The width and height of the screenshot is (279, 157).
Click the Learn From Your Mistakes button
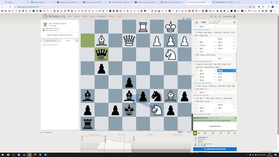(215, 149)
